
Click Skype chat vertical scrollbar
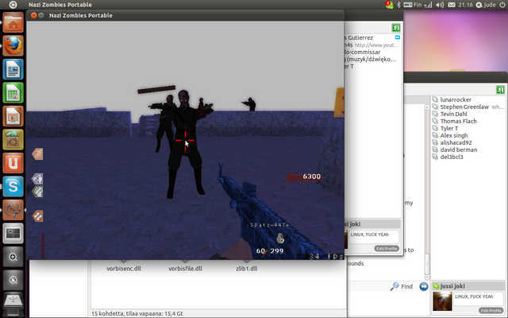click(427, 192)
